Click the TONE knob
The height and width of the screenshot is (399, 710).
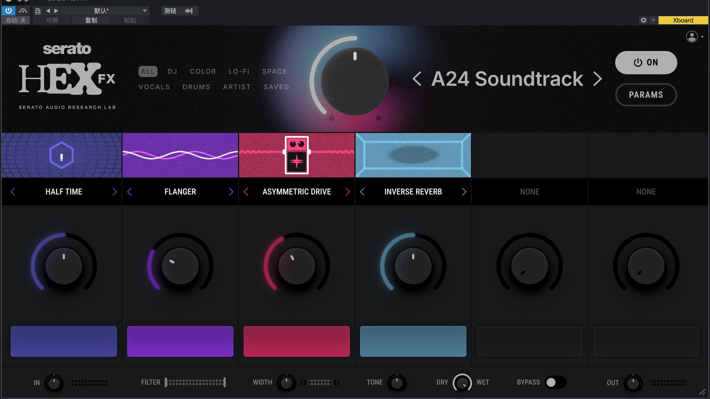coord(397,383)
